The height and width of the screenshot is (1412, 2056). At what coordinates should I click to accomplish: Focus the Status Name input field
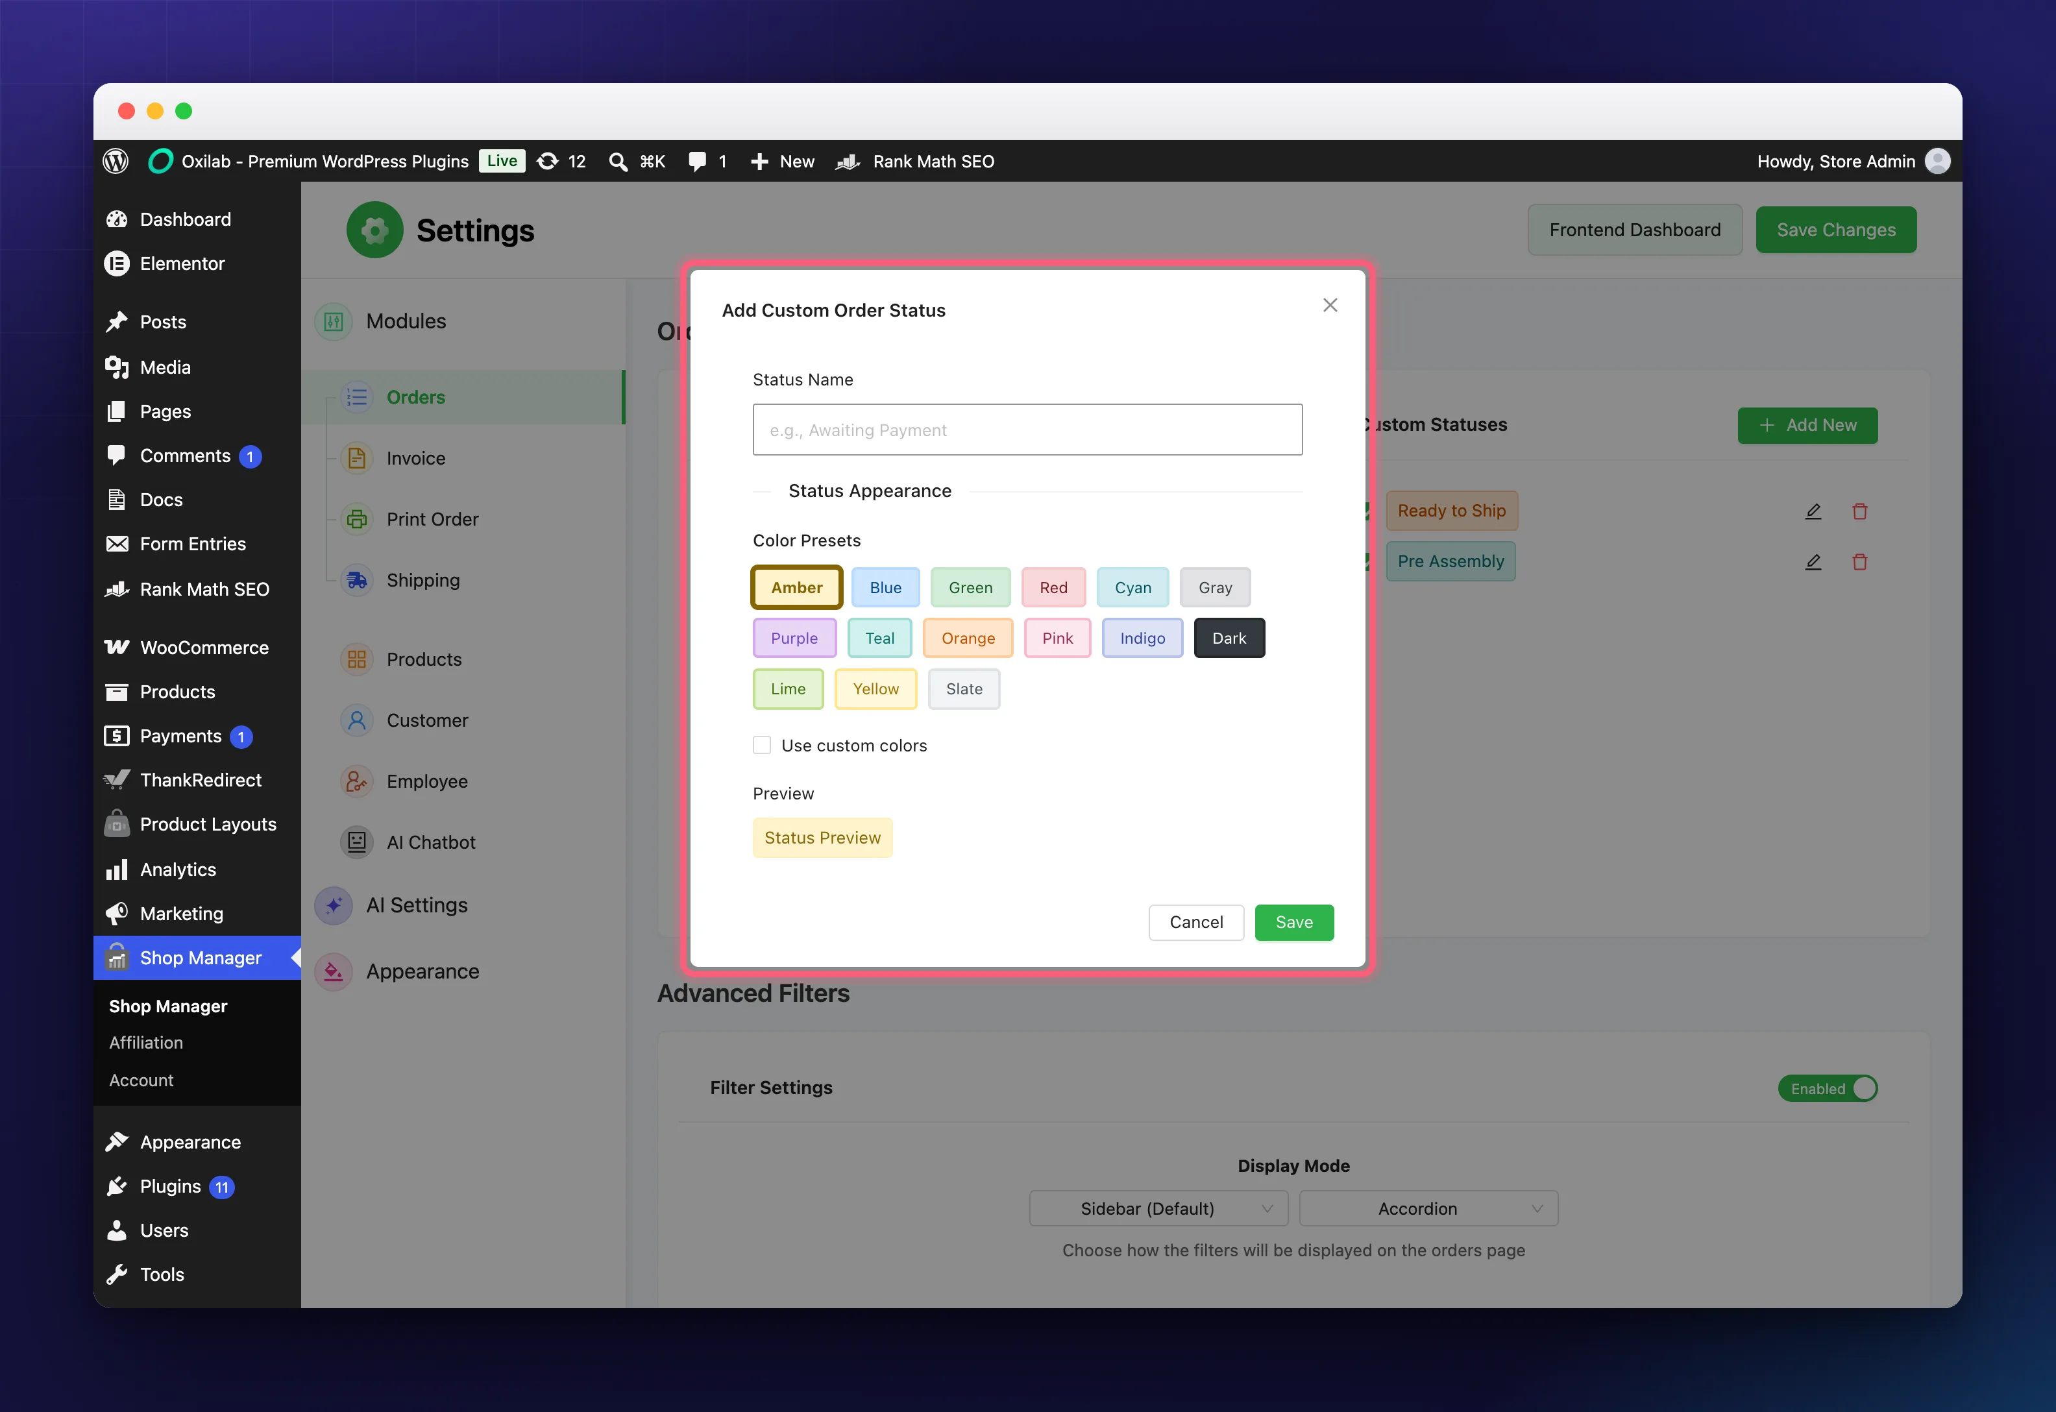(1027, 430)
